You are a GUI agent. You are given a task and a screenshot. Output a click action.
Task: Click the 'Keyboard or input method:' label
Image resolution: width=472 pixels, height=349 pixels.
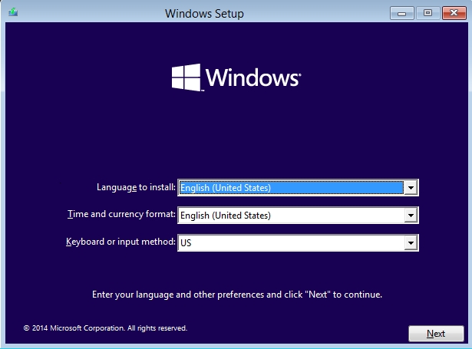120,242
